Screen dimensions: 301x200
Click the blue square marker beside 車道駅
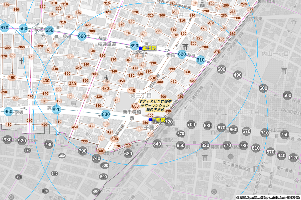140,48
